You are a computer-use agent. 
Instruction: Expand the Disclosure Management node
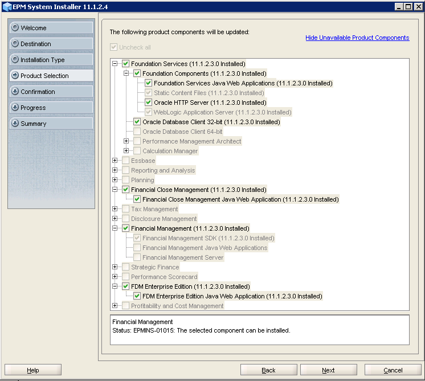(115, 219)
